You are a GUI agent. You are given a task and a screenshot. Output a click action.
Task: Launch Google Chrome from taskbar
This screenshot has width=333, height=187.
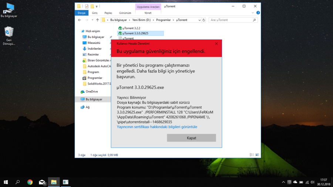30,182
